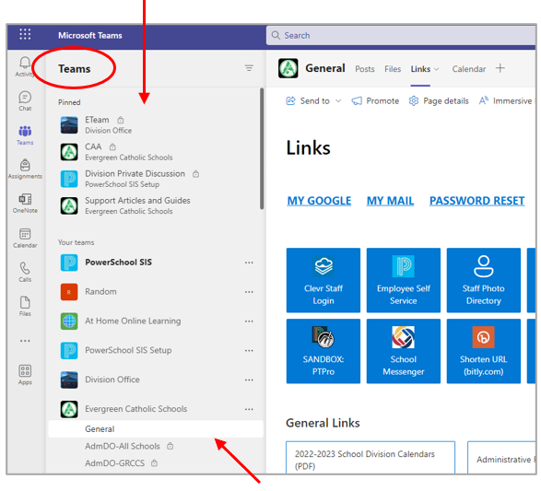Open the Employee Self Service tile
The image size is (541, 491).
pos(404,280)
